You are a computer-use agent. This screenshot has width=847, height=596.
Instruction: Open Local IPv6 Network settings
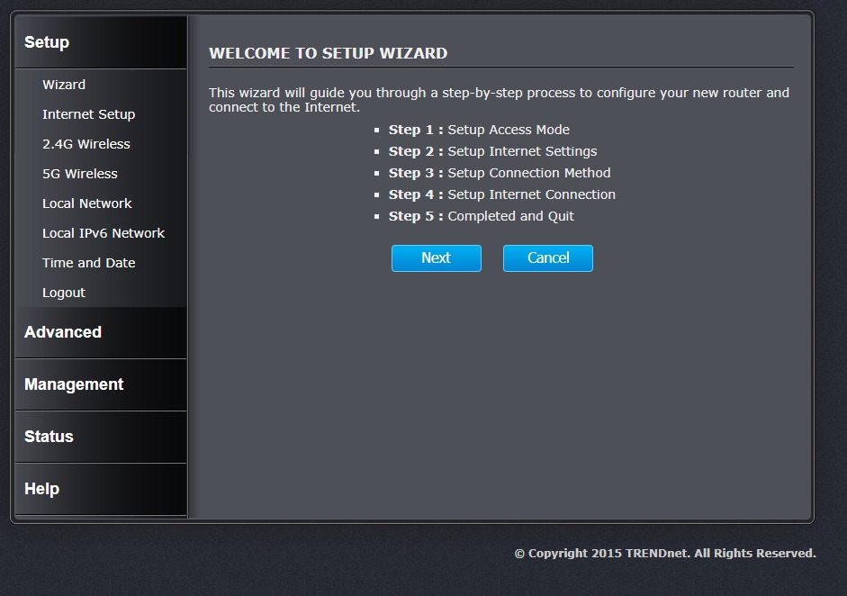103,233
